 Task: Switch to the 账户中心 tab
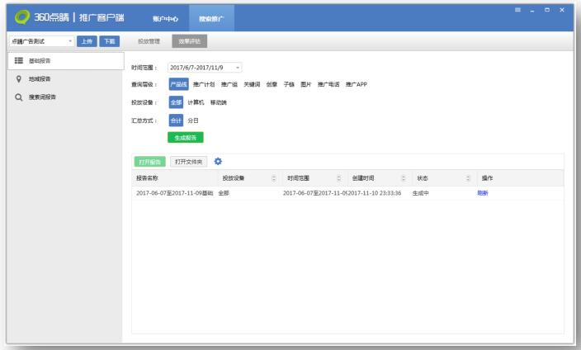pyautogui.click(x=163, y=17)
